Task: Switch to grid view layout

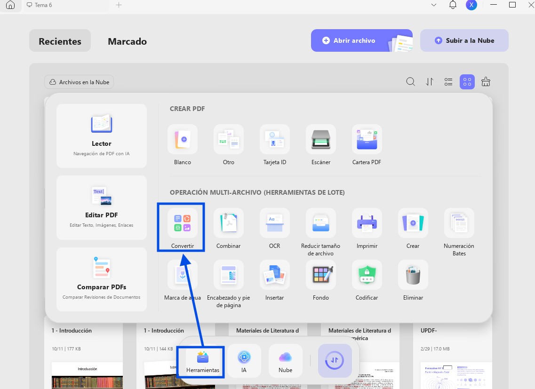Action: pyautogui.click(x=467, y=82)
